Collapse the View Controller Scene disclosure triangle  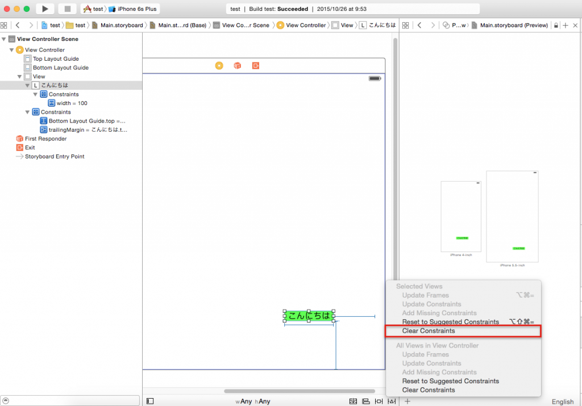click(x=5, y=39)
